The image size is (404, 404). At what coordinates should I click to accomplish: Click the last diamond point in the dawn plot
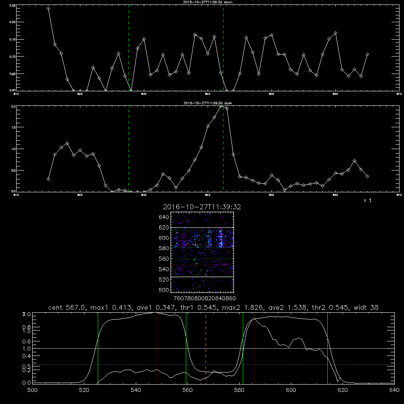(367, 55)
